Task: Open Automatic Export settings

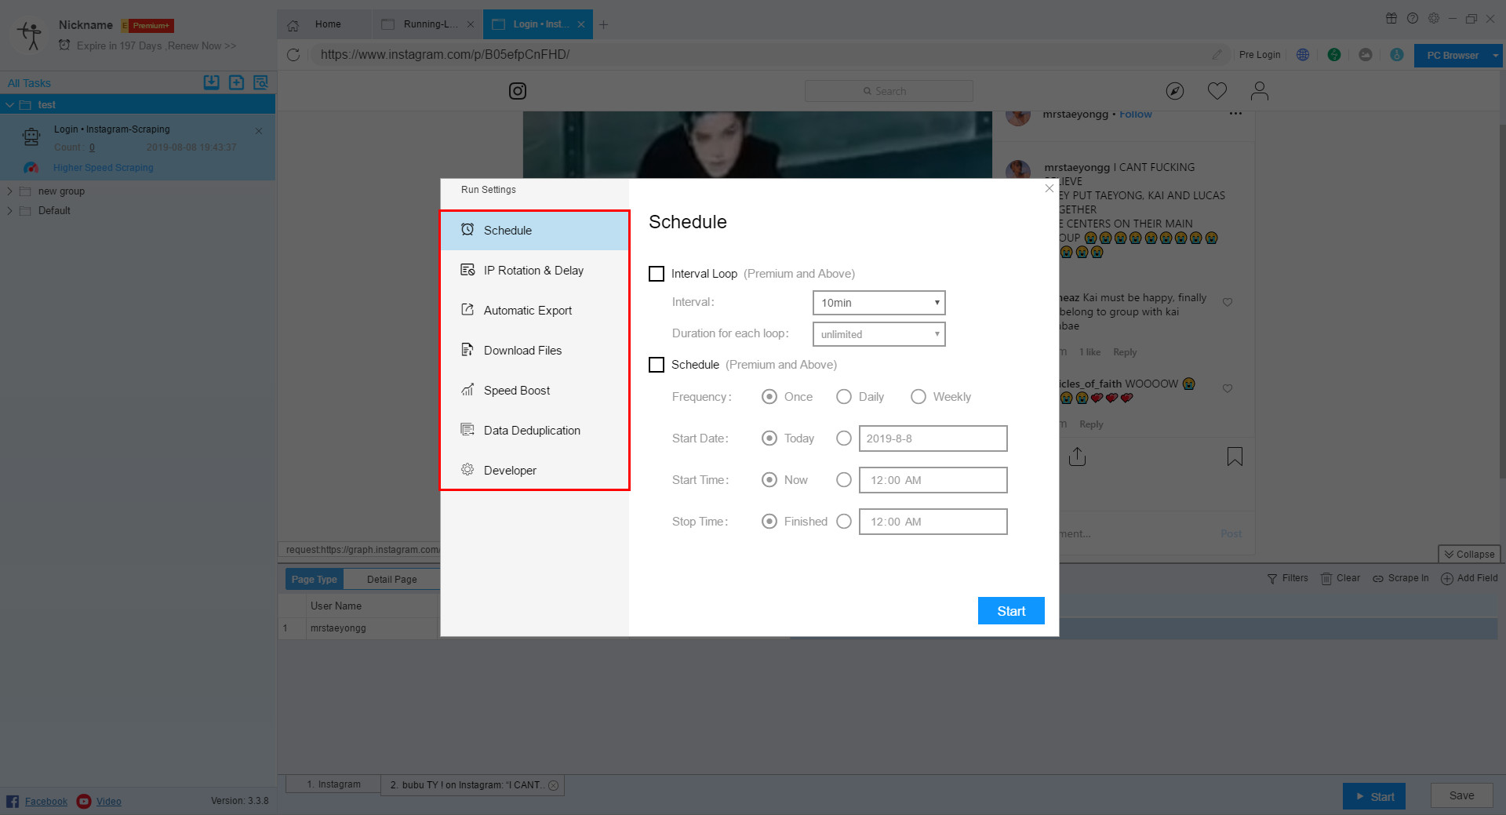Action: click(x=535, y=311)
